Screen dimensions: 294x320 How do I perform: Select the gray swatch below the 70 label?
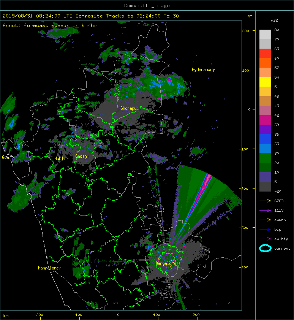click(x=265, y=44)
